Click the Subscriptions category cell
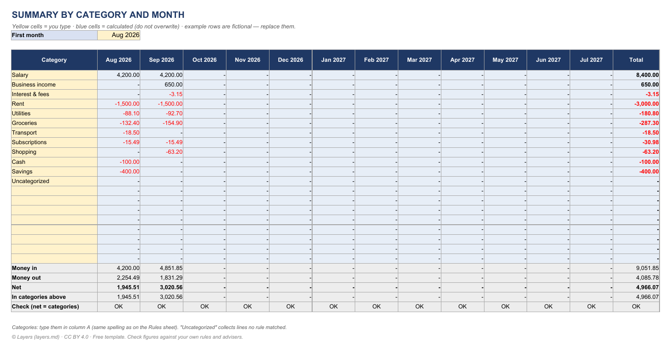Image resolution: width=671 pixels, height=351 pixels. pos(55,142)
